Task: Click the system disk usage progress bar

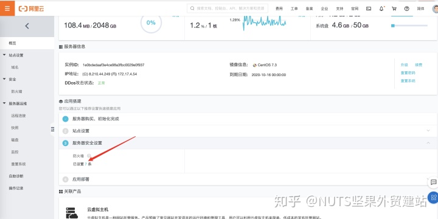Action: 409,26
